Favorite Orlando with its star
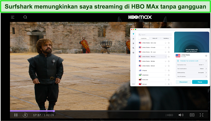 [169, 47]
